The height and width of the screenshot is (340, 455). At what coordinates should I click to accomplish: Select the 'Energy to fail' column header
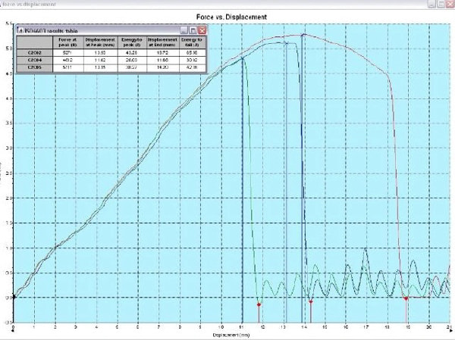click(193, 42)
